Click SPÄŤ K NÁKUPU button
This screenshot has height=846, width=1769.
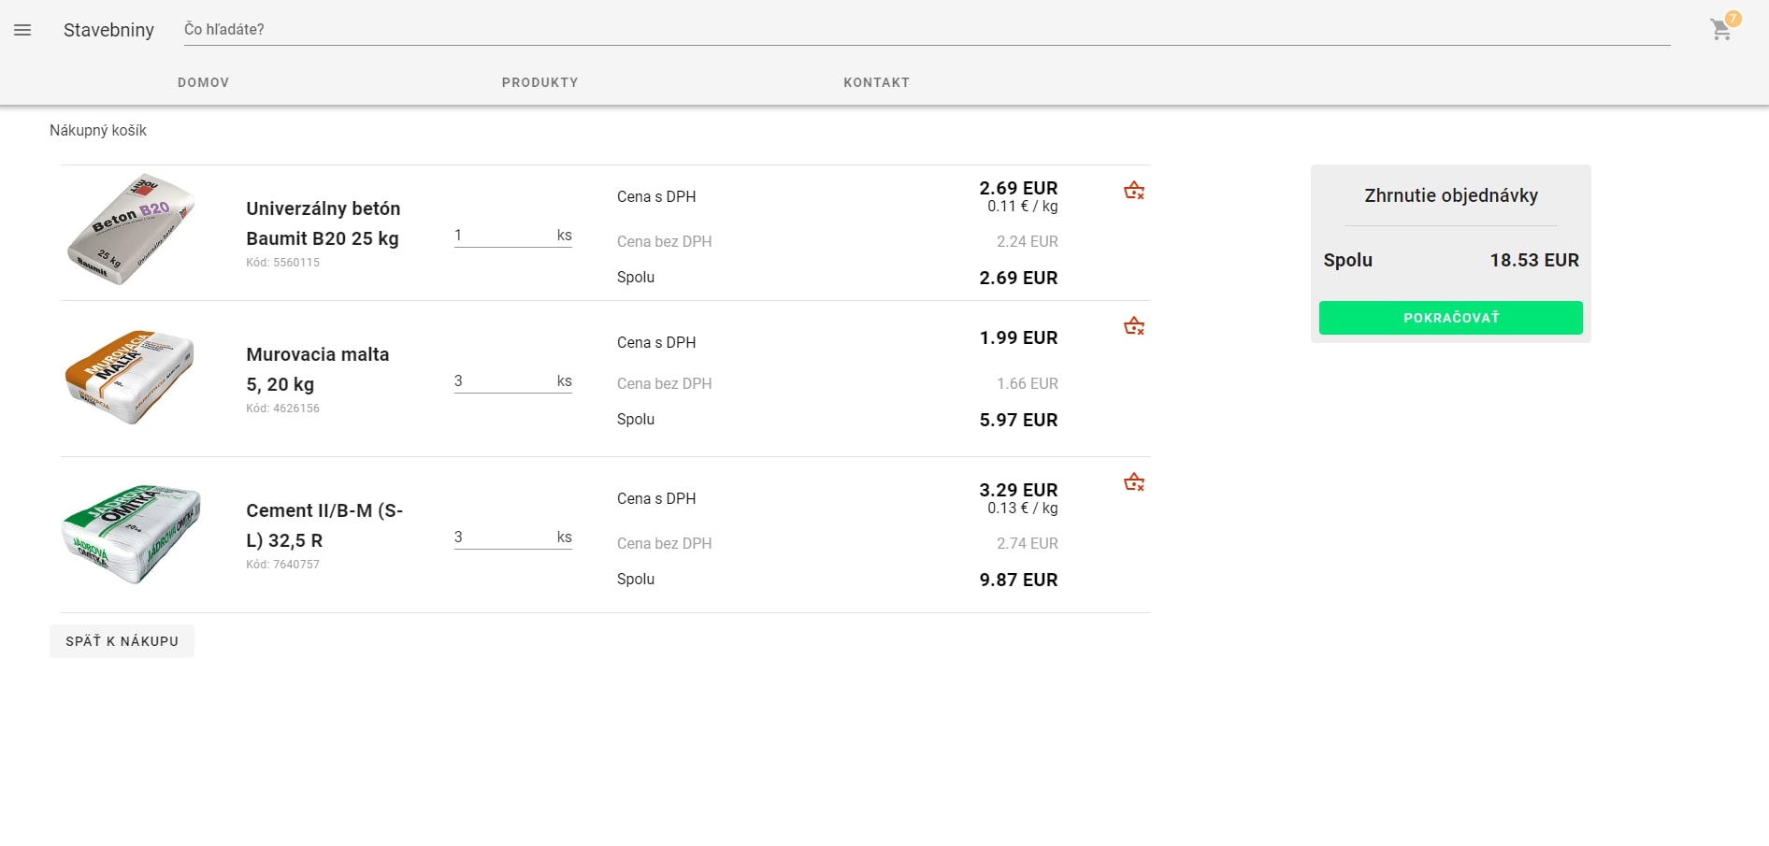122,641
